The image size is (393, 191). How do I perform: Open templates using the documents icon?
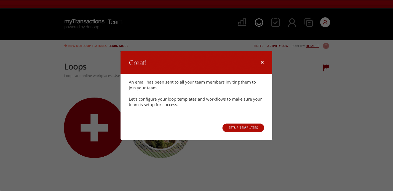309,22
